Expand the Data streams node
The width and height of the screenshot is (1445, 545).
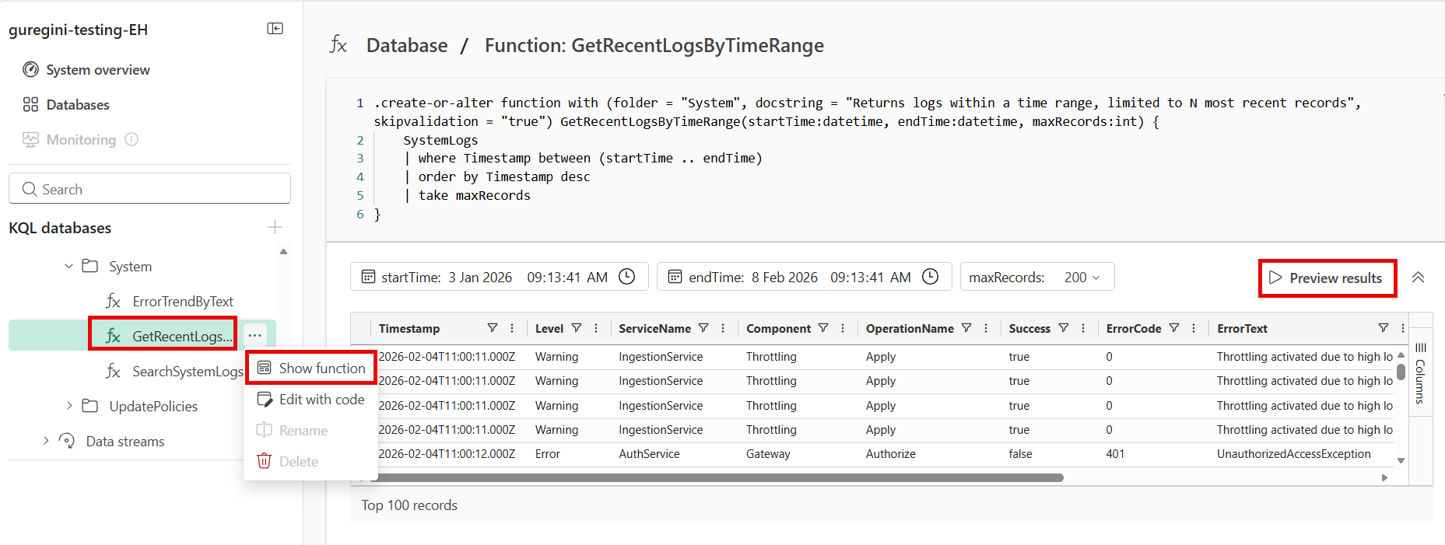point(46,441)
